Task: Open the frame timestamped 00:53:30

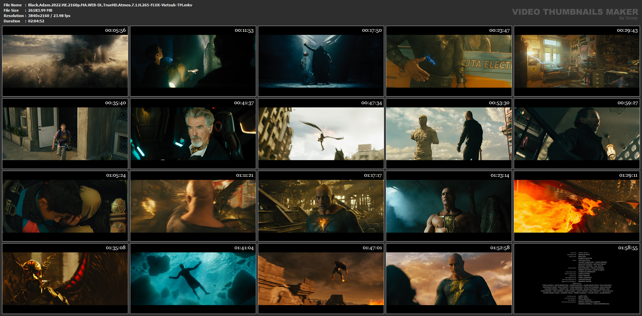Action: click(x=449, y=134)
